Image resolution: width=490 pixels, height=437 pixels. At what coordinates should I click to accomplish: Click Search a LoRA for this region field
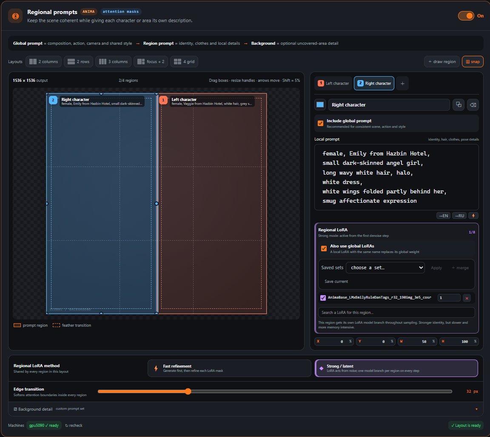tap(396, 312)
